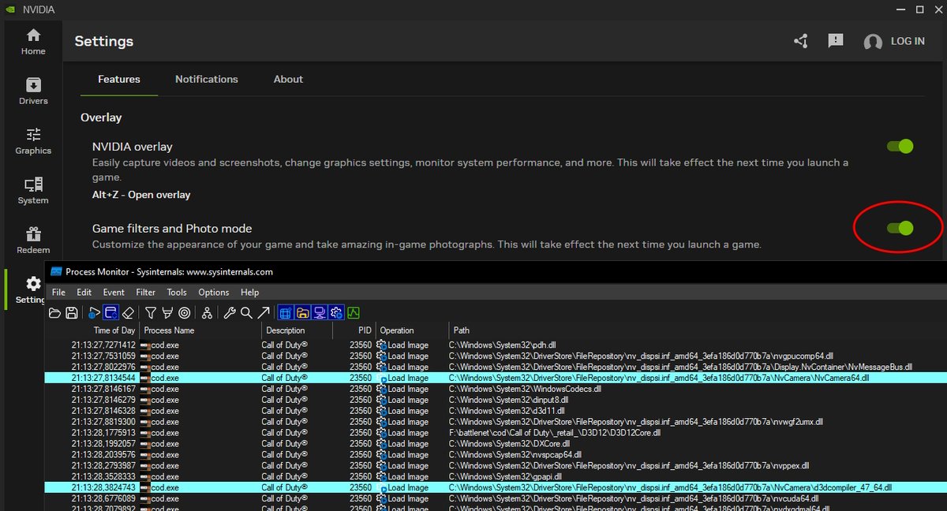This screenshot has width=947, height=511.
Task: Toggle Show Registry Activity in Process Monitor
Action: 286,313
